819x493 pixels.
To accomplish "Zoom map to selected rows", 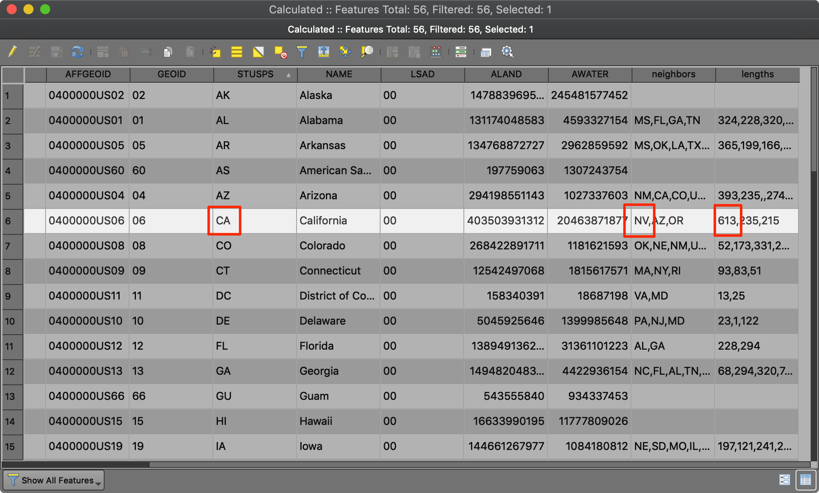I will pos(367,52).
